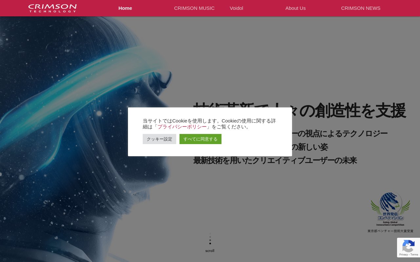Open the Home menu item
This screenshot has width=420, height=262.
click(x=125, y=8)
